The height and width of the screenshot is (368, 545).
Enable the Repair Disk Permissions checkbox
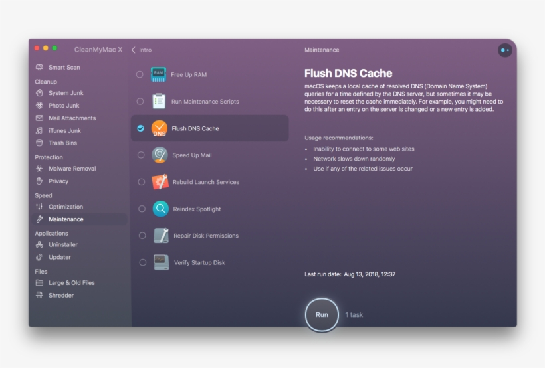142,236
